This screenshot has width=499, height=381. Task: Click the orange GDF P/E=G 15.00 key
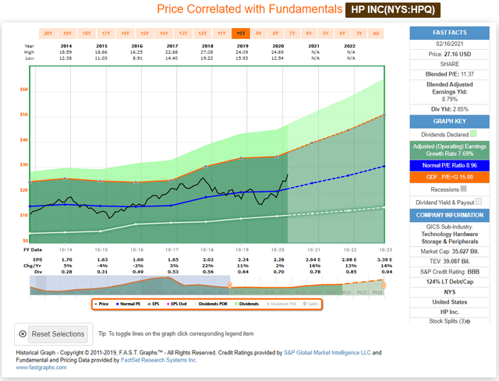tap(449, 177)
